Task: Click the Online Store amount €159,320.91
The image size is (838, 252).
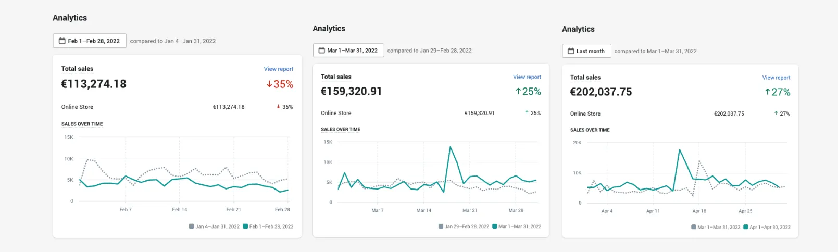Action: [x=480, y=113]
